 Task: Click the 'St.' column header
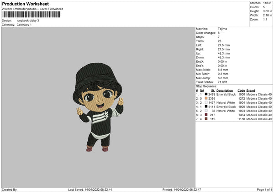pyautogui.click(x=213, y=91)
